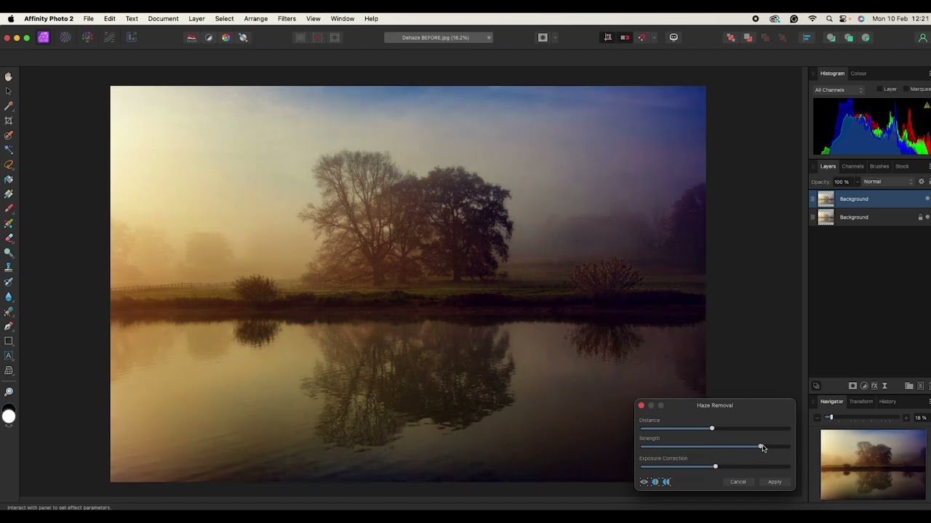Select the Artistic Text tool

[x=9, y=355]
